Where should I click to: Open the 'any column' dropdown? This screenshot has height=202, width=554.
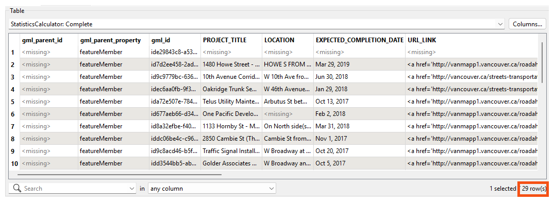tap(212, 189)
